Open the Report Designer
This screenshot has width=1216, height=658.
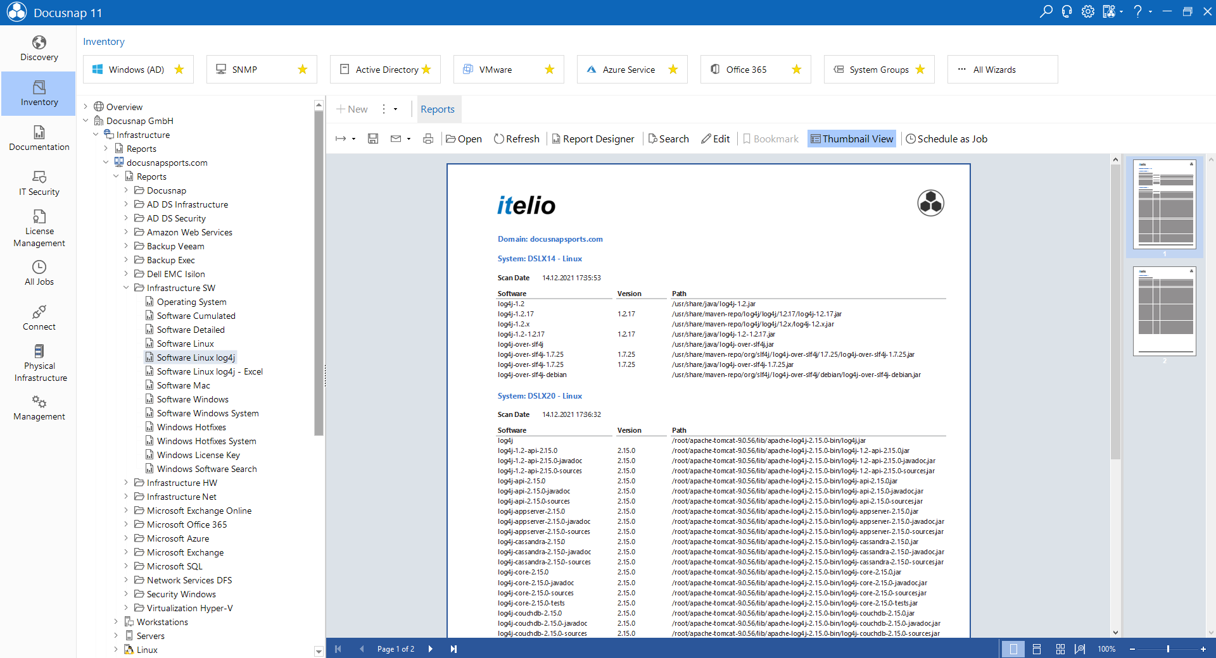(593, 139)
